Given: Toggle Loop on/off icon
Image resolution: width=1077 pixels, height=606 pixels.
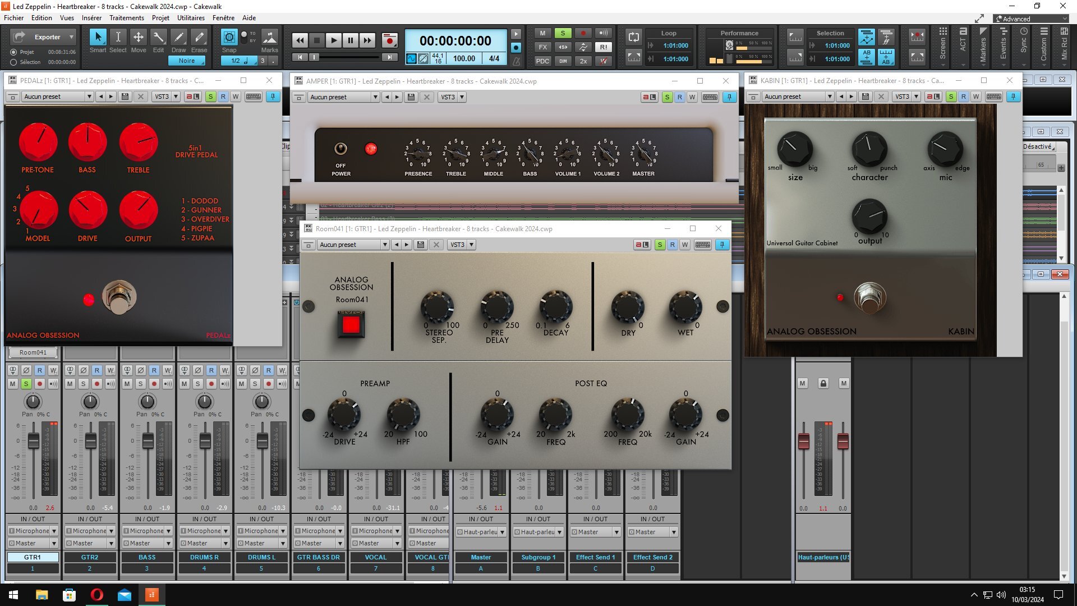Looking at the screenshot, I should click(634, 37).
